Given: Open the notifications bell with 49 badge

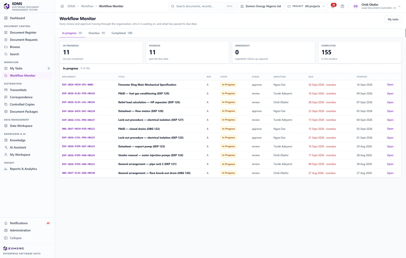Looking at the screenshot, I should coord(333,6).
